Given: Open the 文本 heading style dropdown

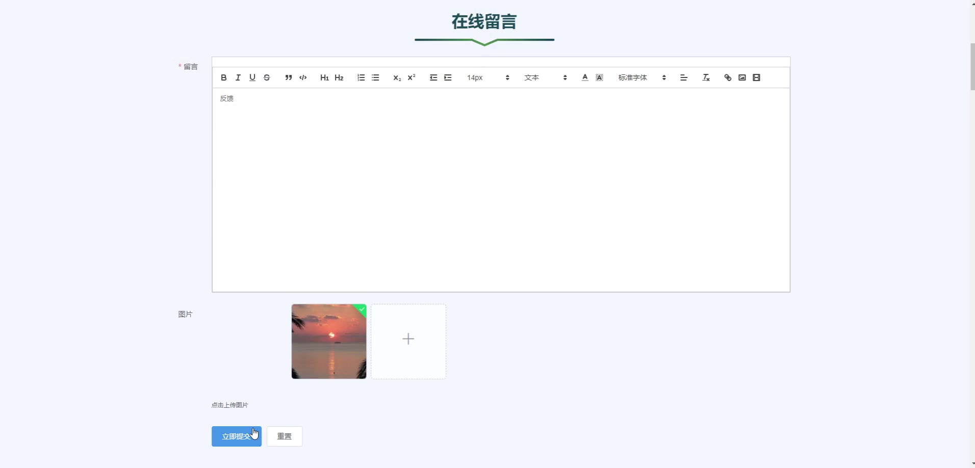Looking at the screenshot, I should (x=545, y=77).
